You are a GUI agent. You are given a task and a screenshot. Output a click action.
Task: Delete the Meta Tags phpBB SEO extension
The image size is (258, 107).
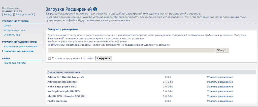(220, 86)
